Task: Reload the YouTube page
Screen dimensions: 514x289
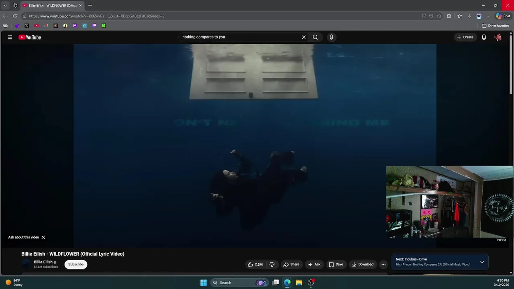Action: [x=15, y=16]
